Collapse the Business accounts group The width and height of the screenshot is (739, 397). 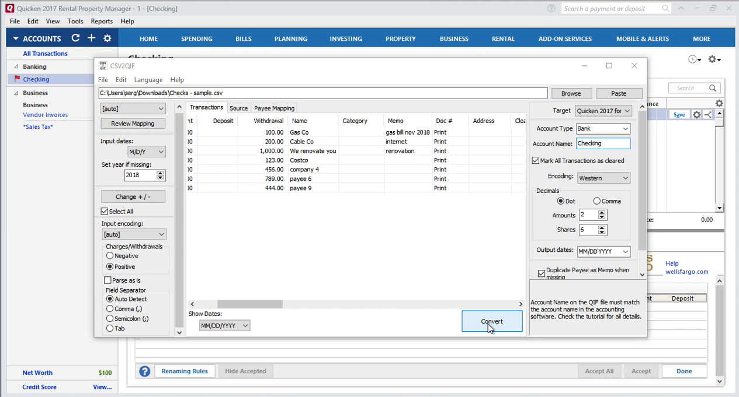[16, 93]
